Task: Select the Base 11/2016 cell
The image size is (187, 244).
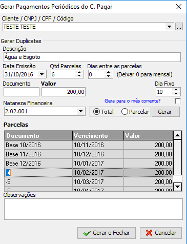Action: (38, 154)
